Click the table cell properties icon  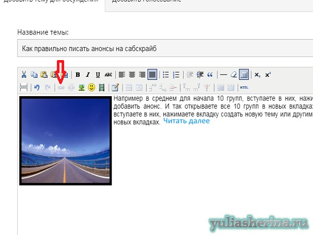pos(139,88)
